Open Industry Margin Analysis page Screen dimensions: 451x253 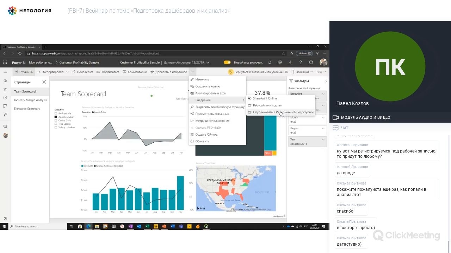pos(30,100)
